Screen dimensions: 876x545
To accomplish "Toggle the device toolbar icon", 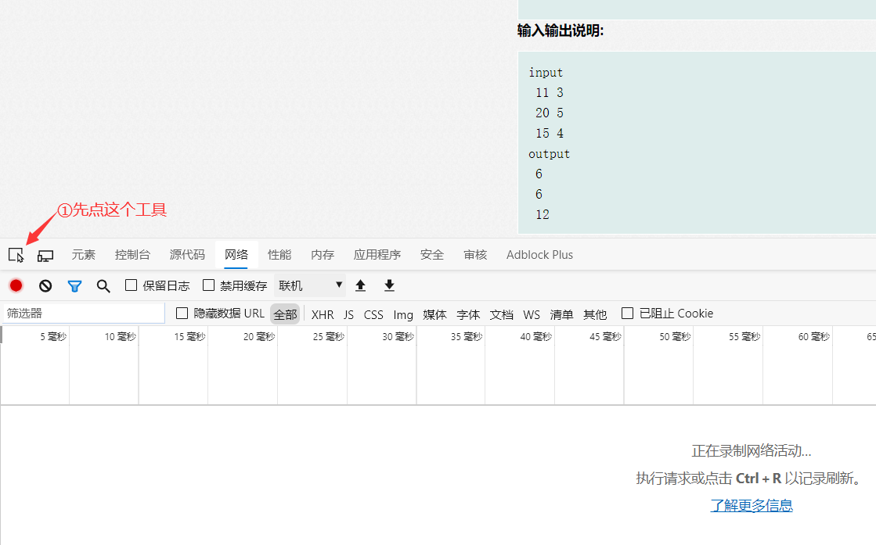I will [x=45, y=255].
